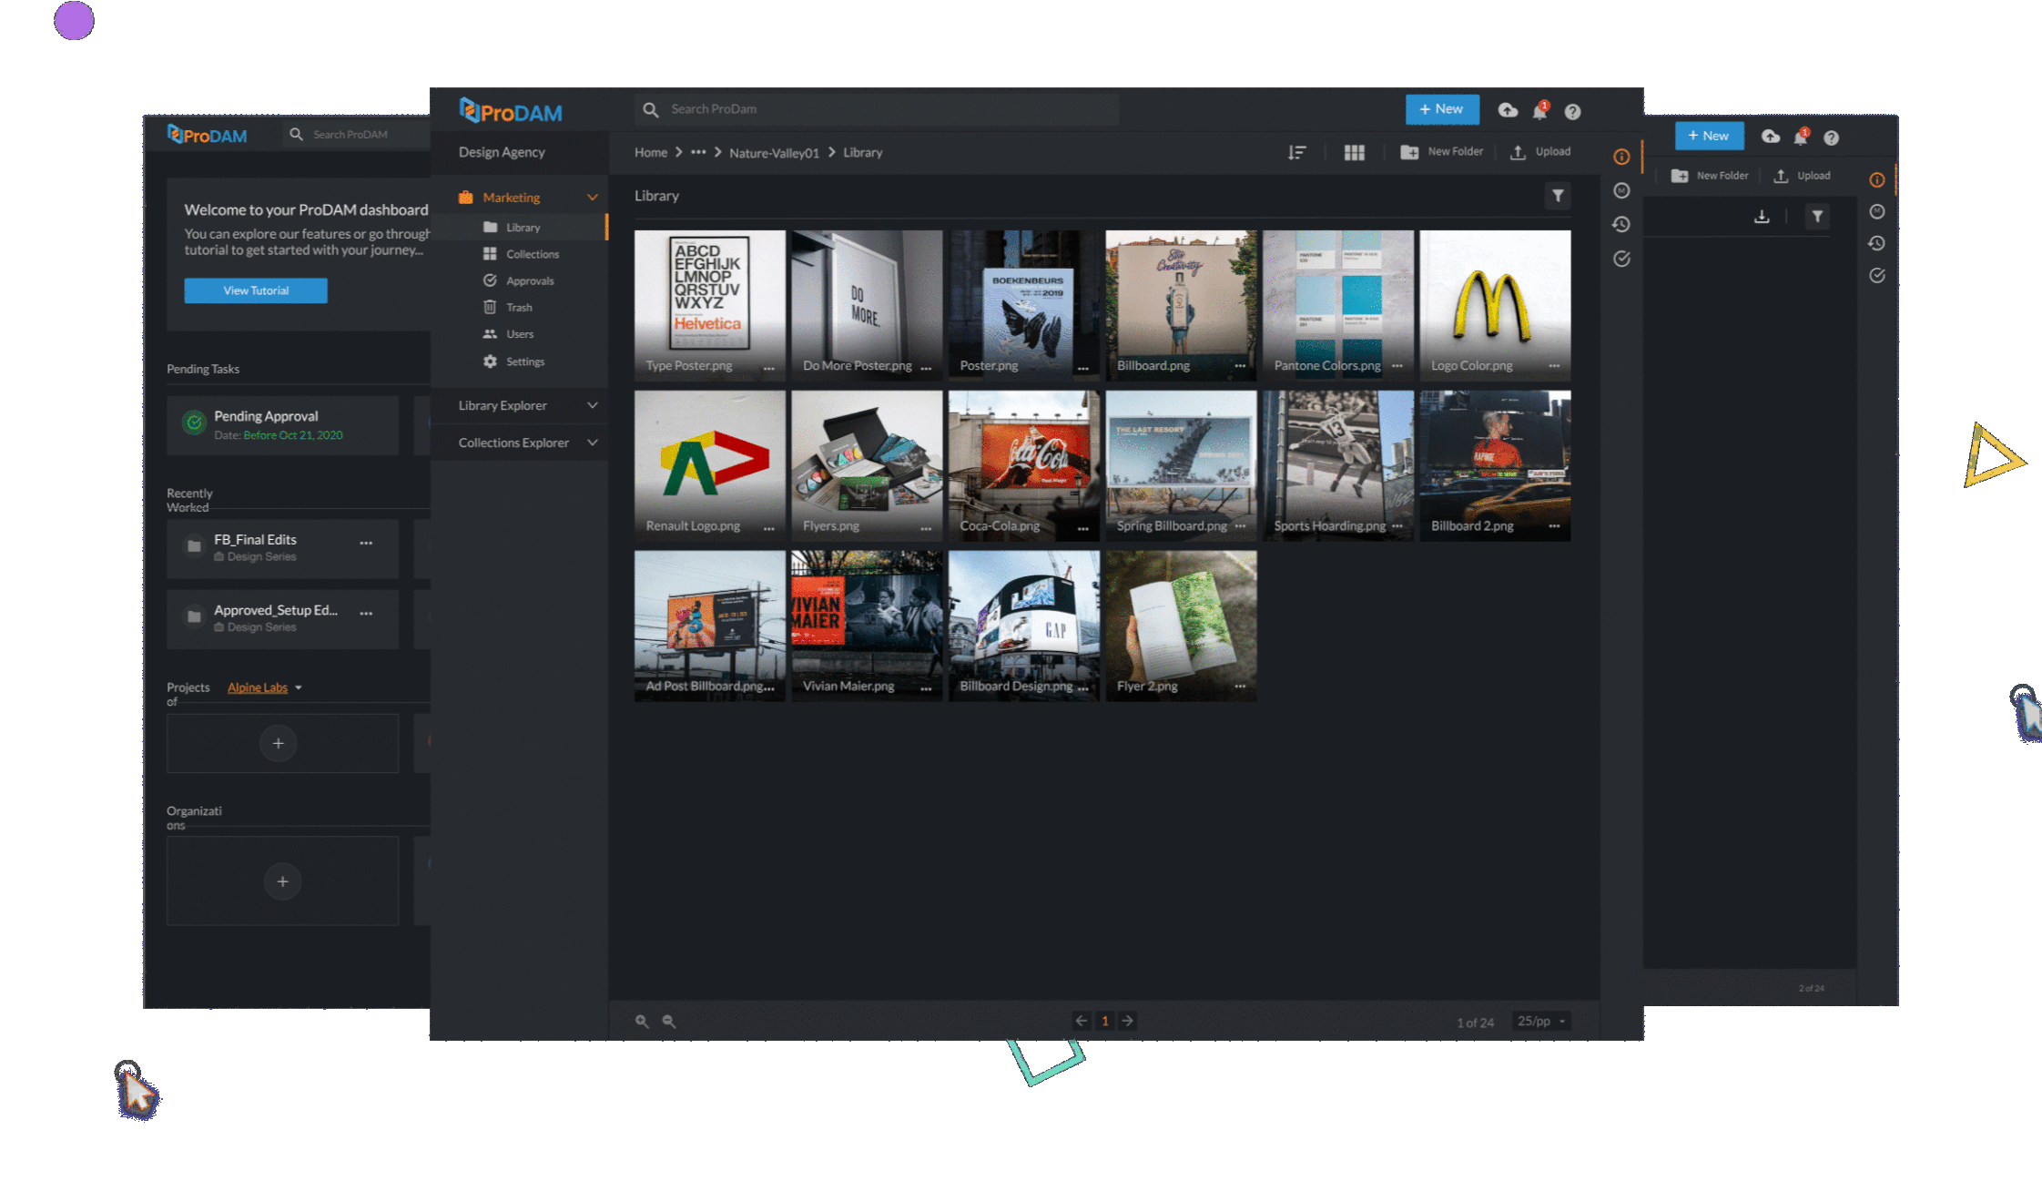Open Approvals in the sidebar
2042x1181 pixels.
[529, 280]
